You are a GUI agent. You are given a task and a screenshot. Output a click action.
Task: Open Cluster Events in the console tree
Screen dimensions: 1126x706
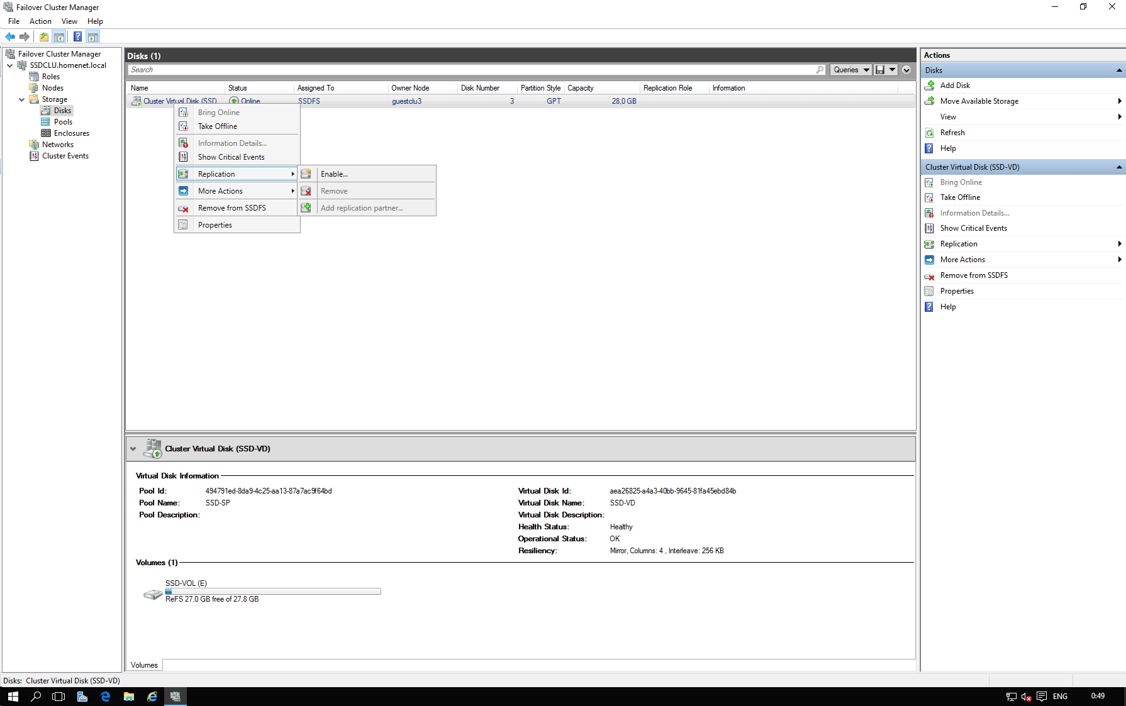(65, 156)
